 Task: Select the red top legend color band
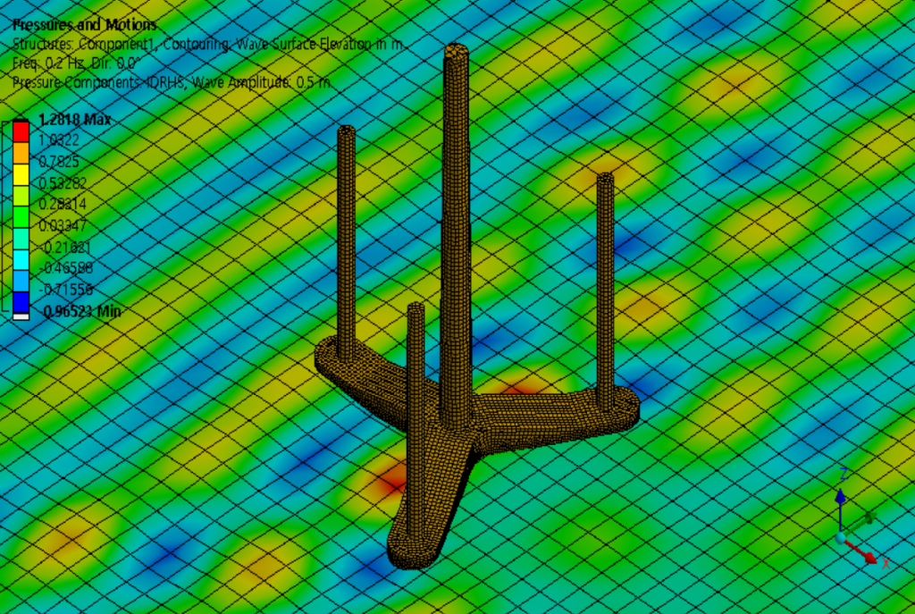21,130
